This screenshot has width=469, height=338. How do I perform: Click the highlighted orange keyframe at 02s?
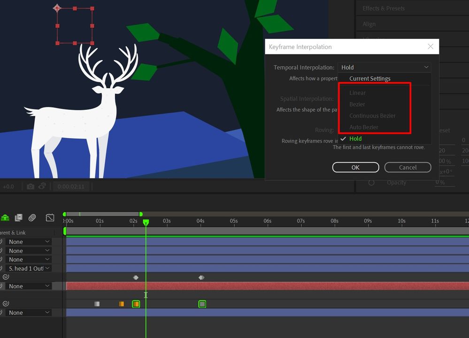click(136, 304)
